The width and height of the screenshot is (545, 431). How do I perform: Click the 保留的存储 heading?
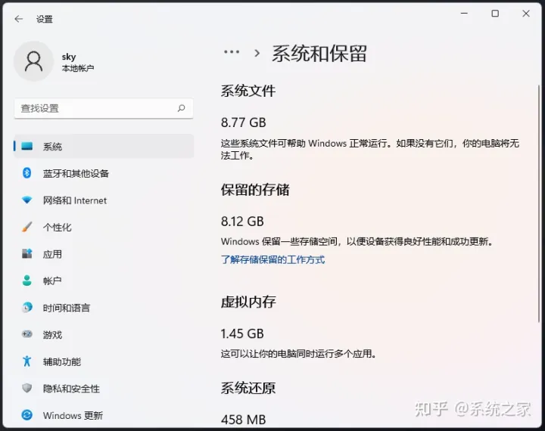pyautogui.click(x=255, y=190)
